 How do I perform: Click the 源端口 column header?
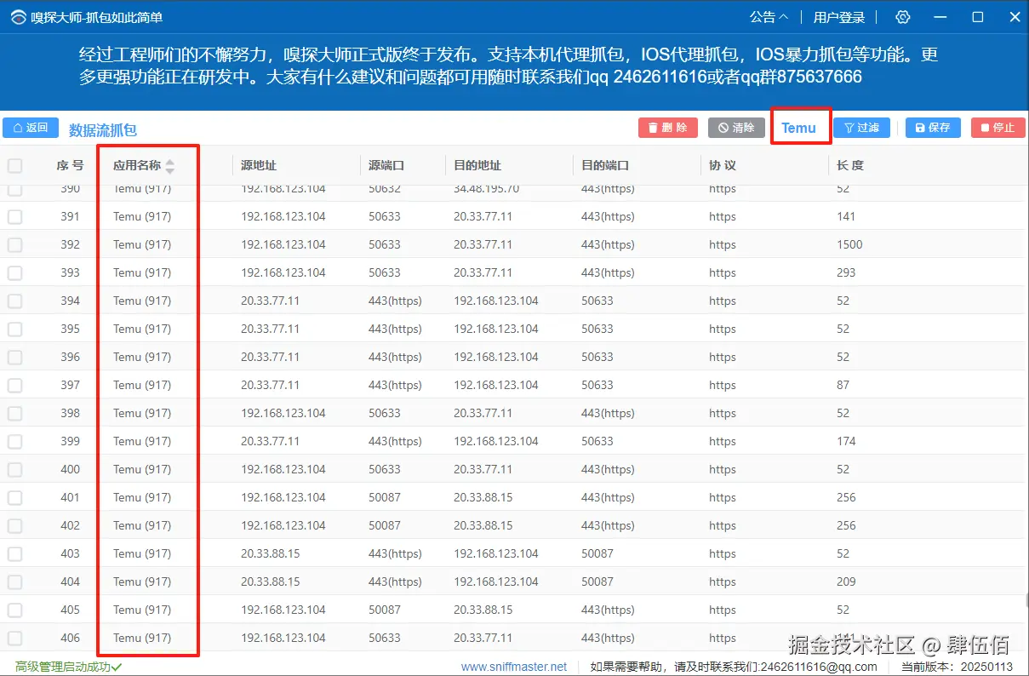click(386, 165)
